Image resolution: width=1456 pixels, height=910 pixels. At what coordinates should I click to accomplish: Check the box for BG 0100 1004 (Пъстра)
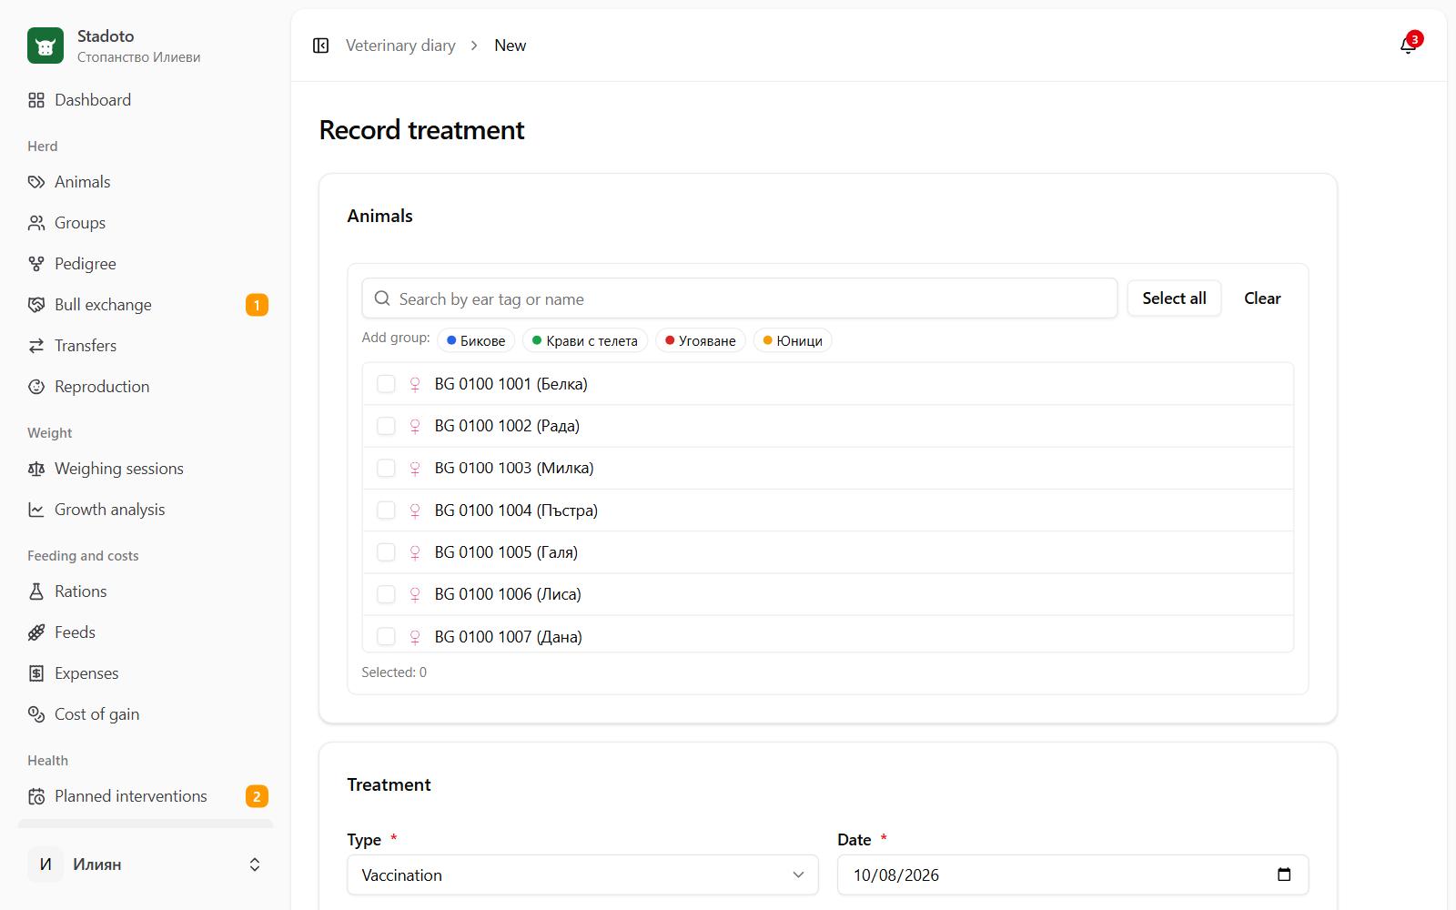[386, 511]
